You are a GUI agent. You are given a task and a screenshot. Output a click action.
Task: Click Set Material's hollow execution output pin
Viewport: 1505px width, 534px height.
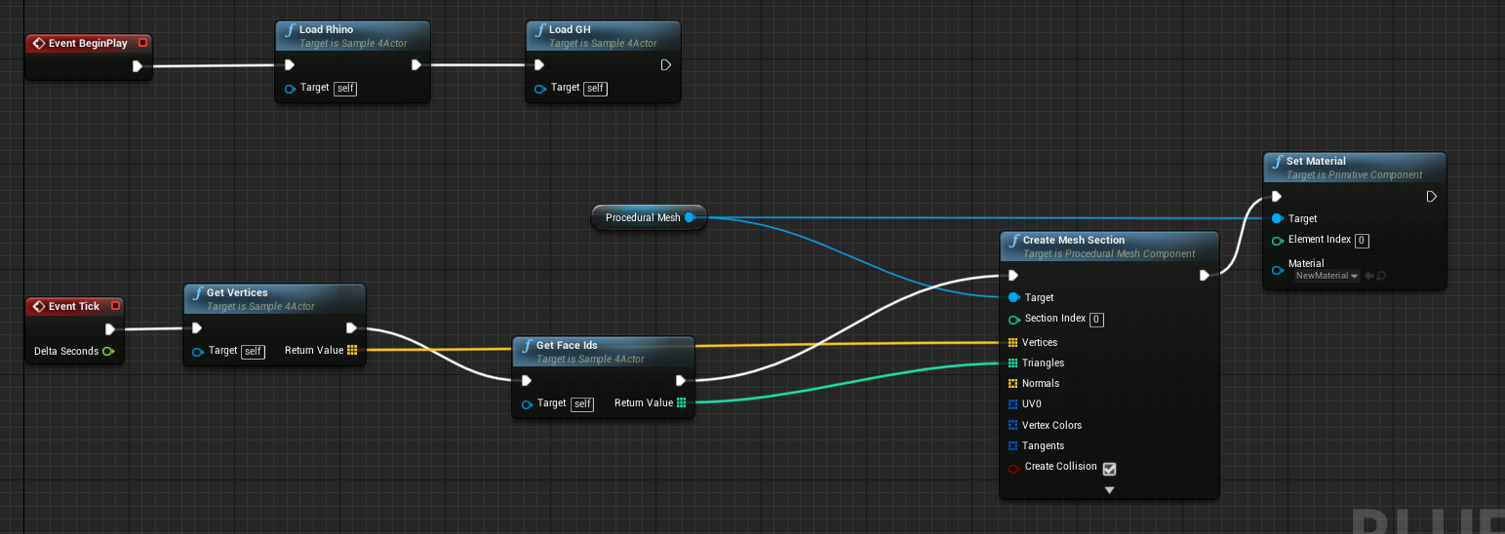coord(1432,197)
